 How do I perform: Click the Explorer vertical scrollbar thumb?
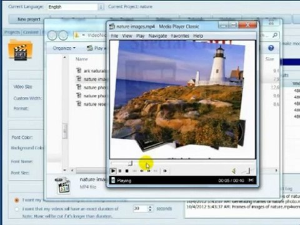tap(65, 131)
